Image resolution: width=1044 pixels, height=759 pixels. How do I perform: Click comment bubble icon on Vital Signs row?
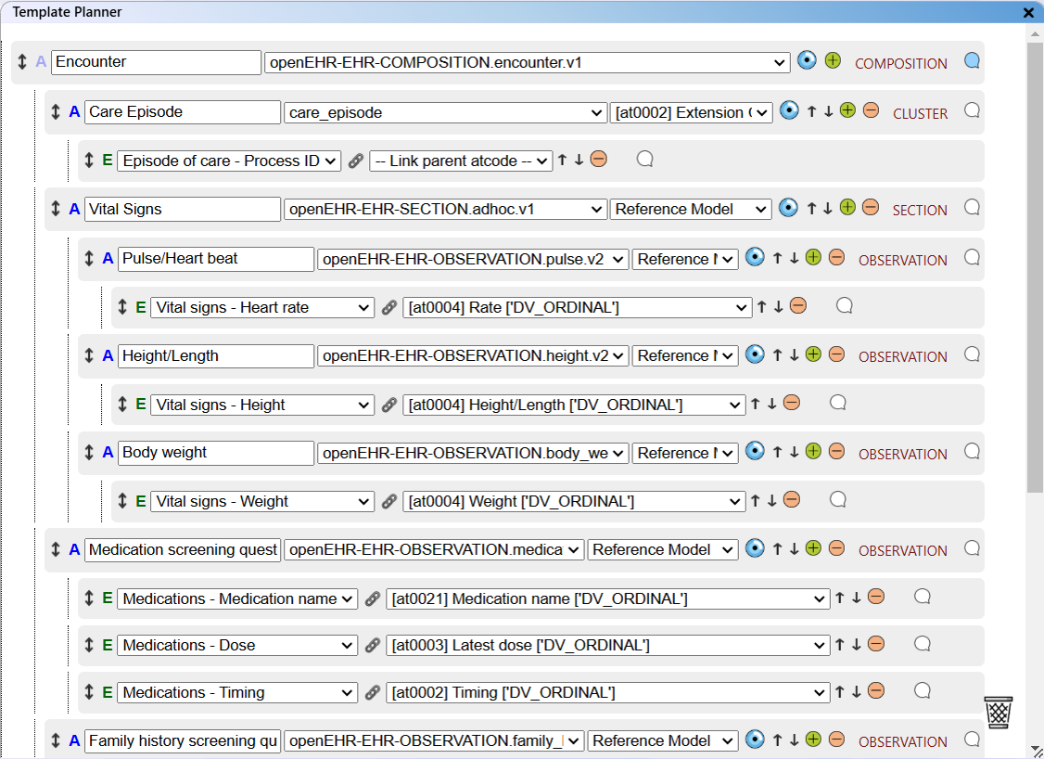coord(972,208)
